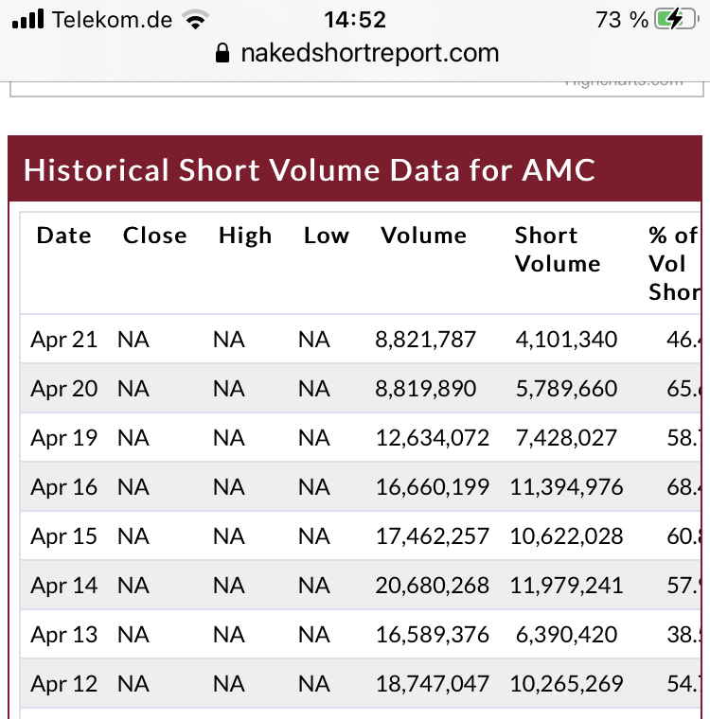
Task: Click the High column header
Action: coord(244,236)
